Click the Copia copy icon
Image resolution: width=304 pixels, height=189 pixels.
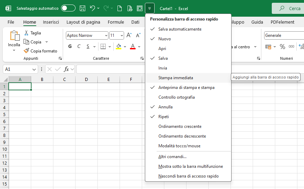(x=26, y=42)
